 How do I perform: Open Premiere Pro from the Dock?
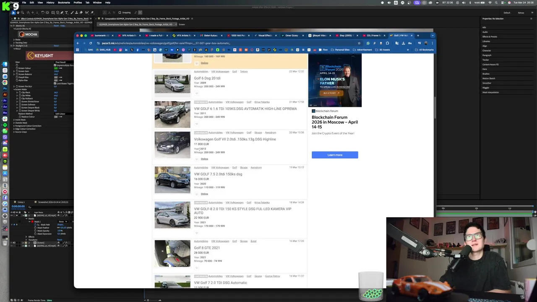[5, 101]
